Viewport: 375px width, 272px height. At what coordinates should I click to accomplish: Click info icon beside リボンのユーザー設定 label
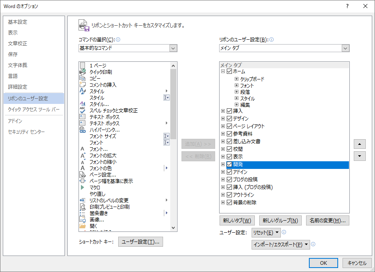[272, 39]
